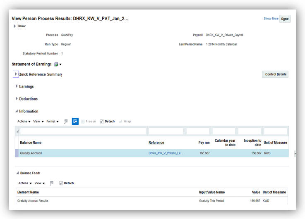The width and height of the screenshot is (305, 219).
Task: Expand the Deductions section
Action: pos(17,98)
